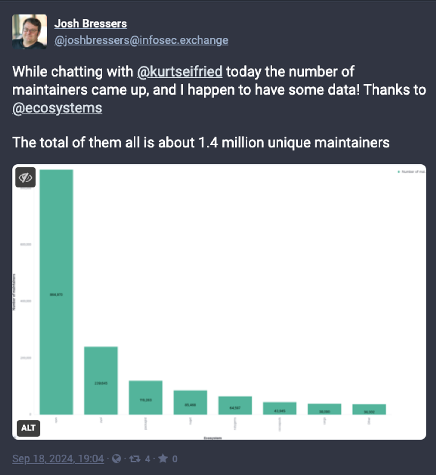Hide the chart image with the crossed-eye icon
Image resolution: width=436 pixels, height=475 pixels.
tap(25, 177)
